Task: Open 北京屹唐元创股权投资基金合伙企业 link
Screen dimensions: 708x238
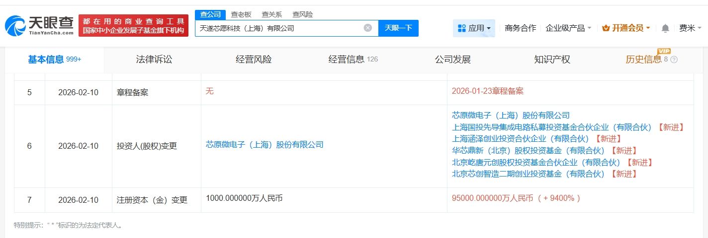Action: (536, 162)
